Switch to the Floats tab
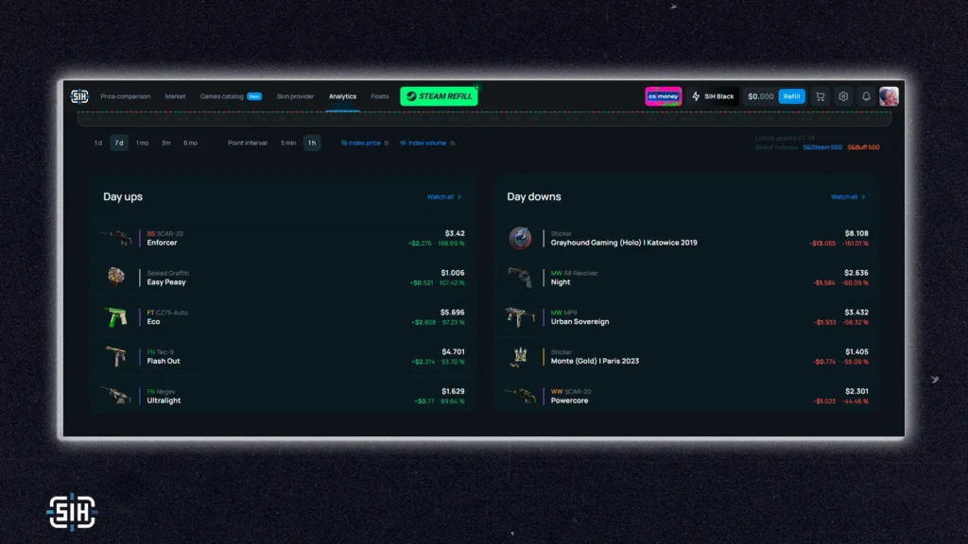 coord(379,96)
